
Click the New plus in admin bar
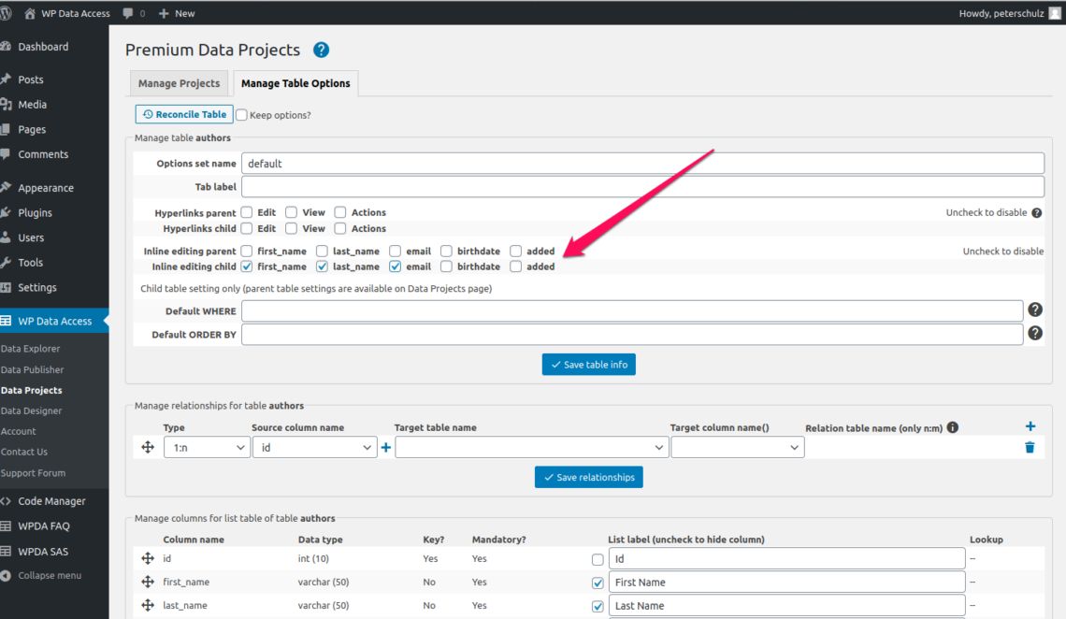[163, 13]
